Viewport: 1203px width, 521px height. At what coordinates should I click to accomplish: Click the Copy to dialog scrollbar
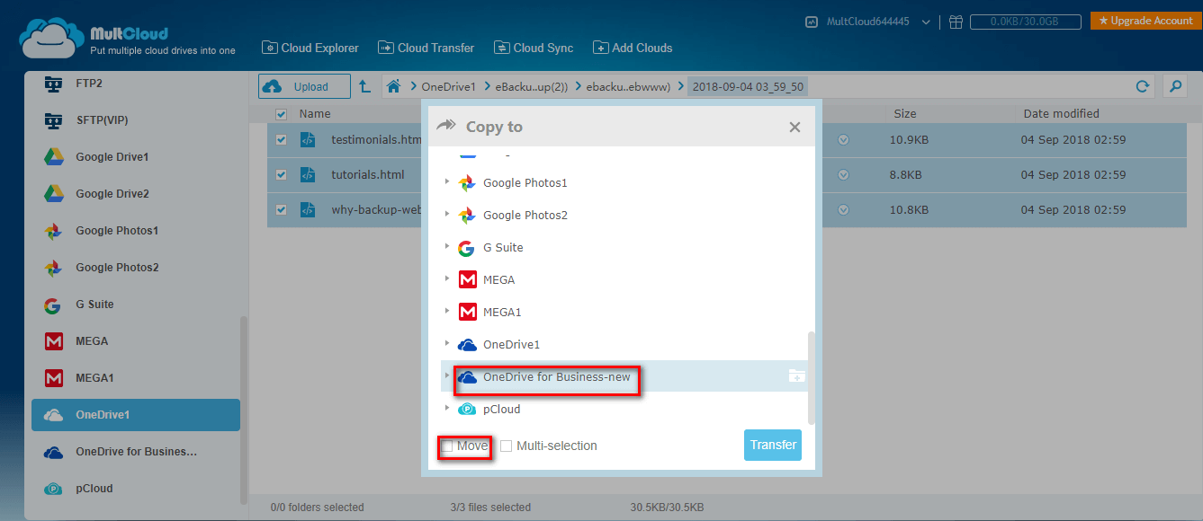point(812,377)
